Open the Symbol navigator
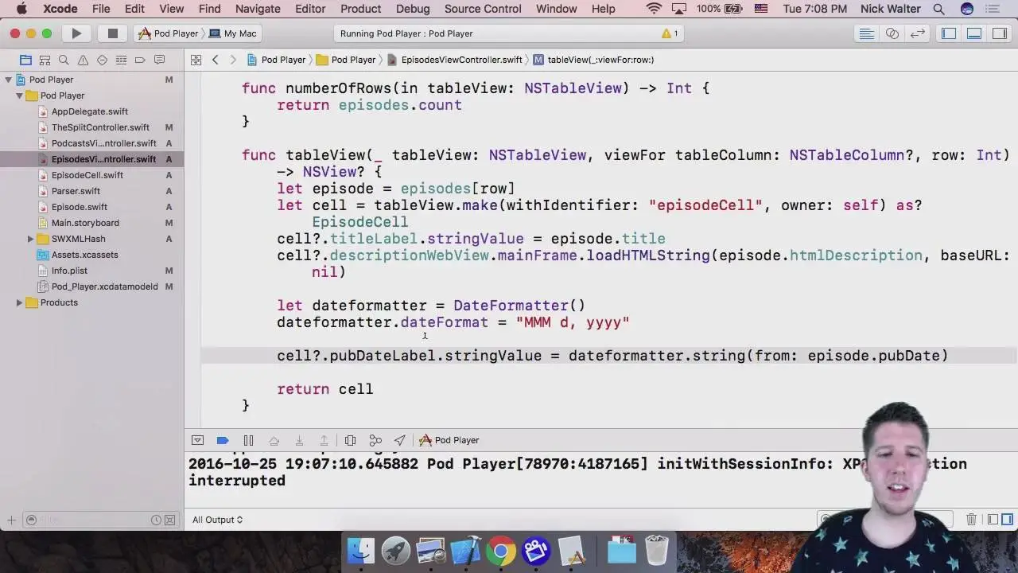This screenshot has width=1018, height=573. (45, 60)
